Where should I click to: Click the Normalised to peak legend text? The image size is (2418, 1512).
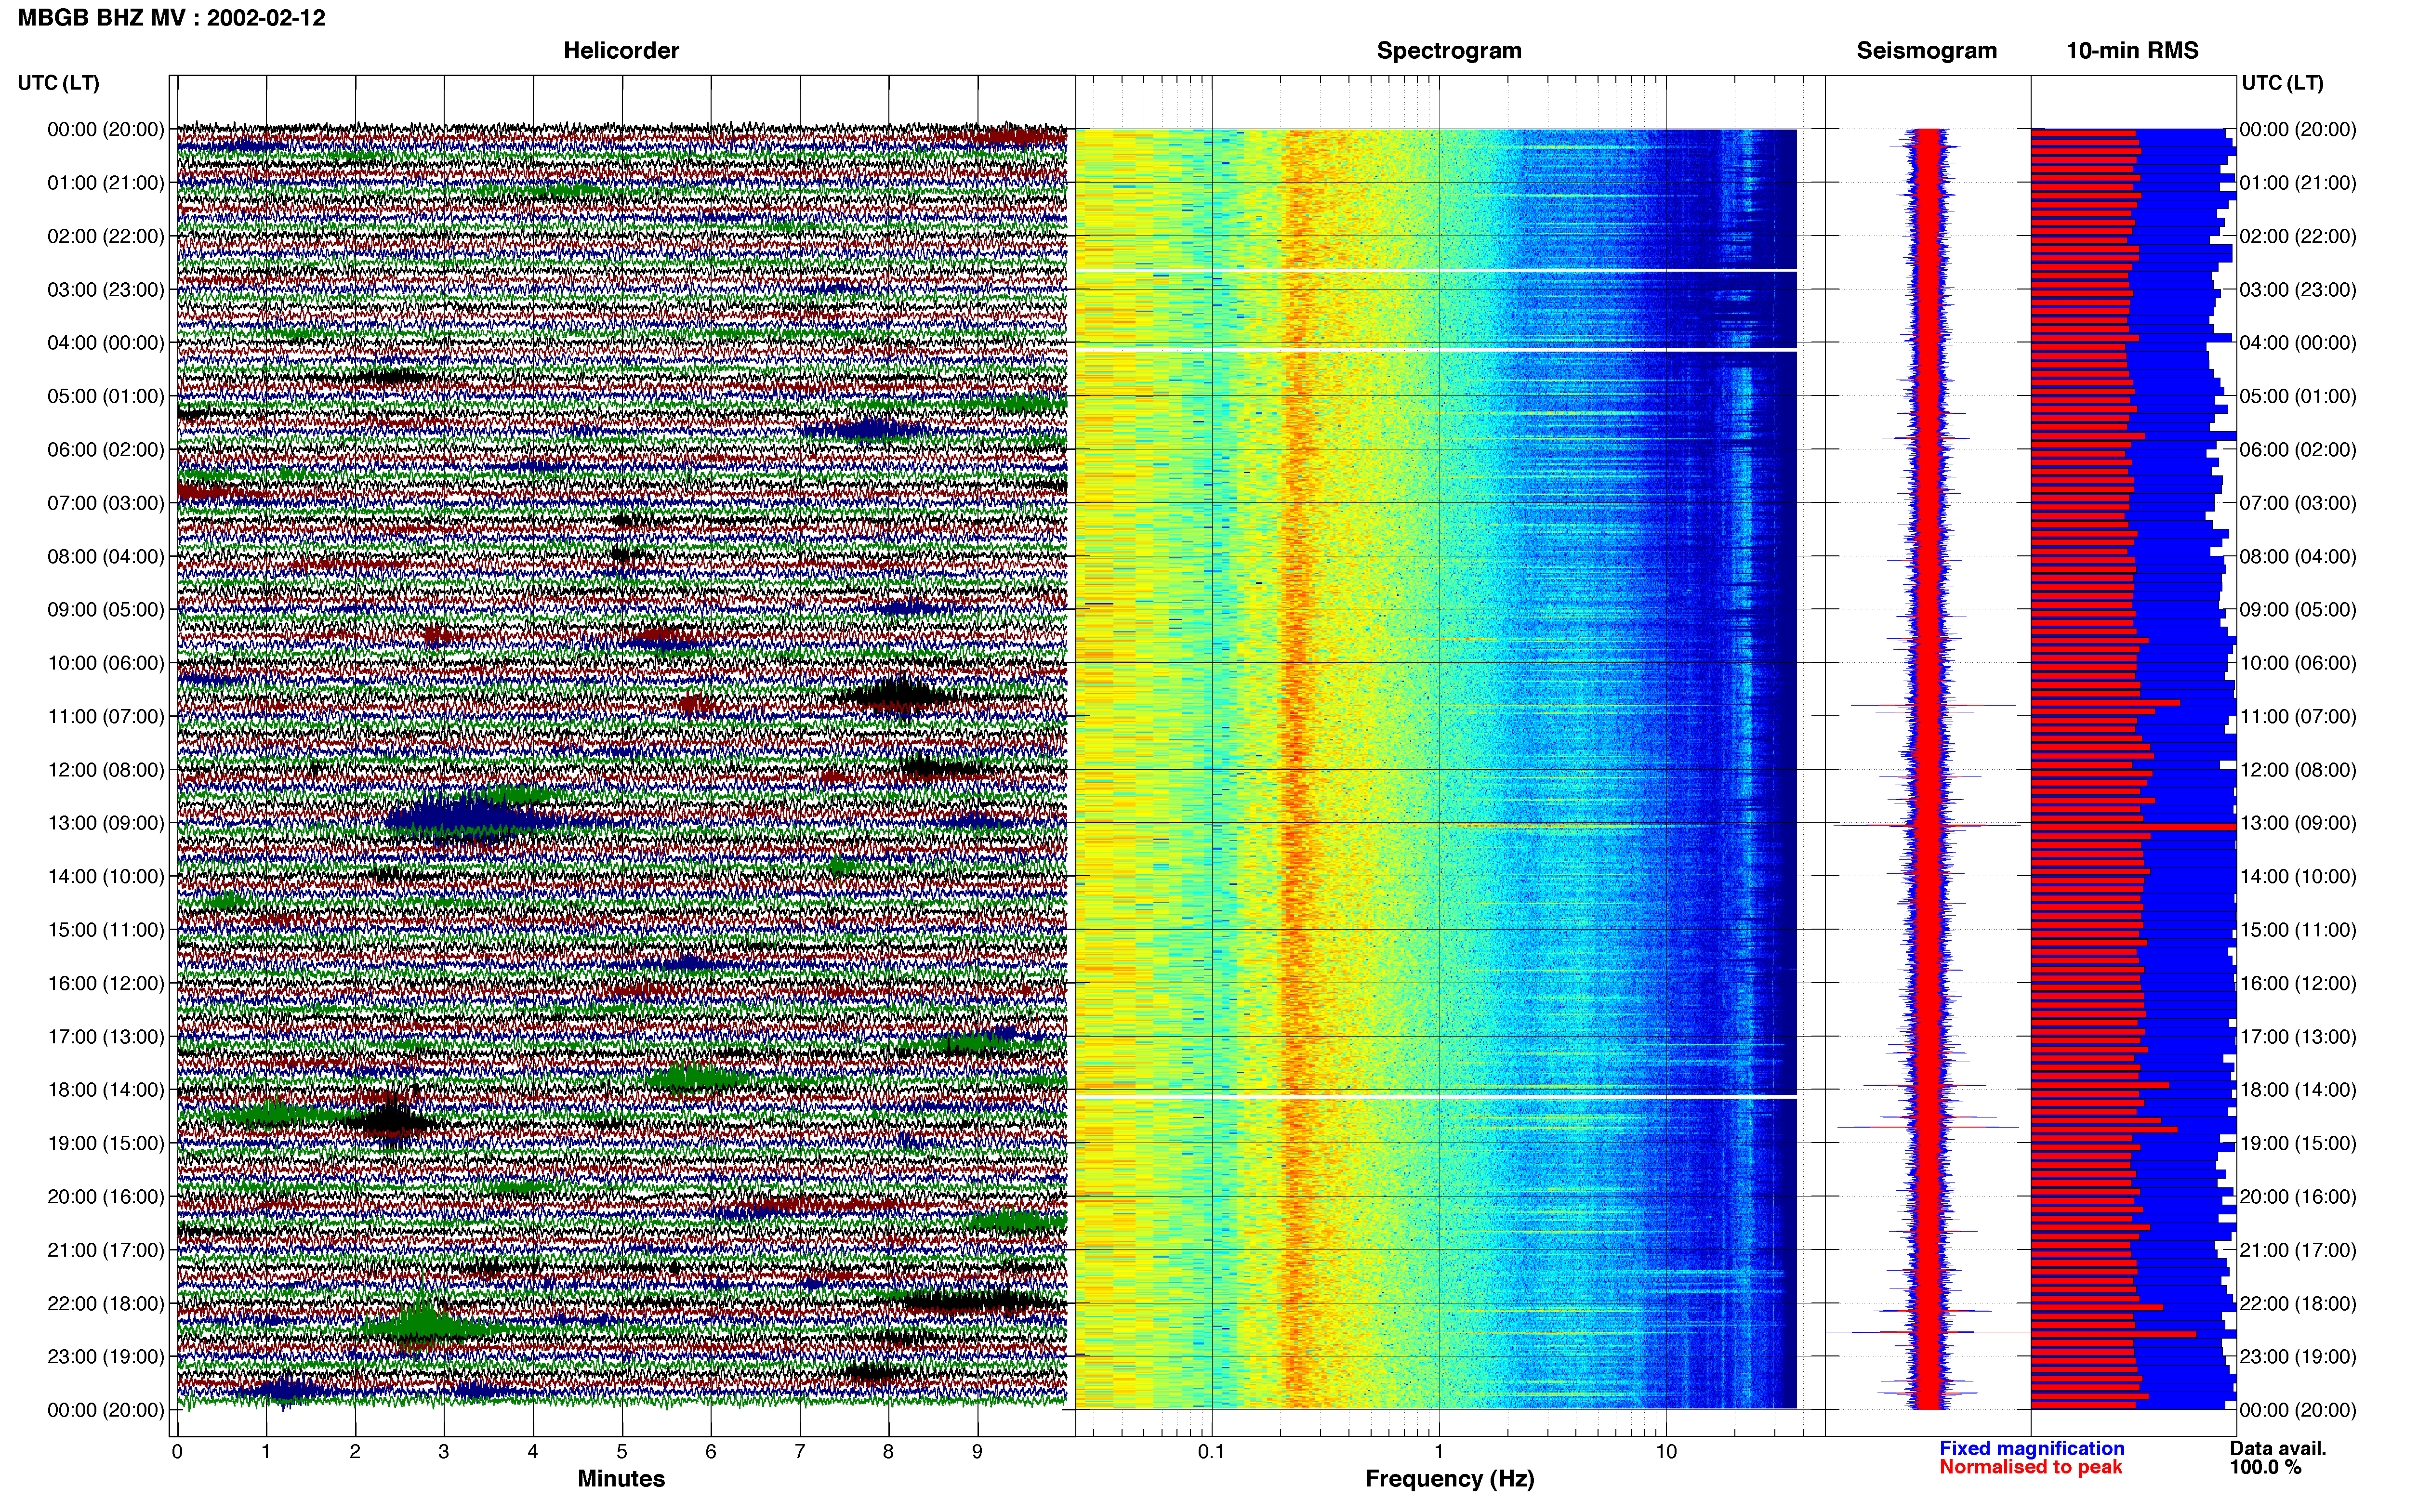pos(2030,1467)
